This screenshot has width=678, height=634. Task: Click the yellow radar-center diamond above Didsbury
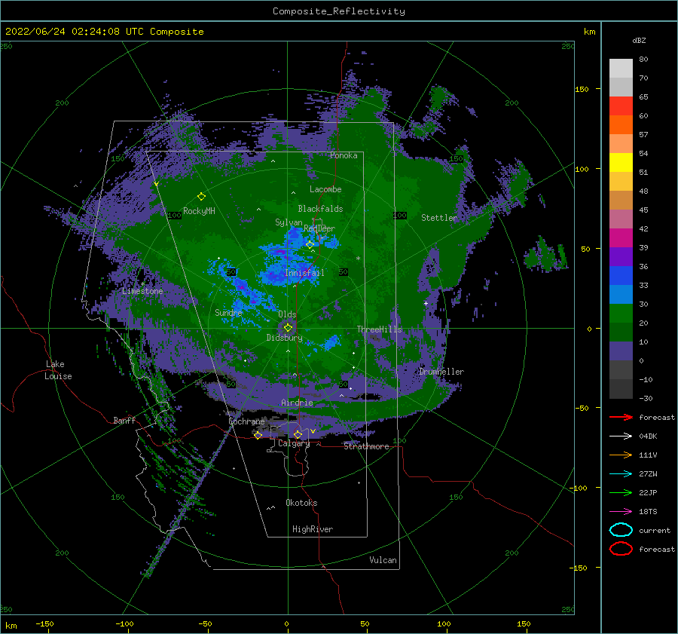[288, 328]
